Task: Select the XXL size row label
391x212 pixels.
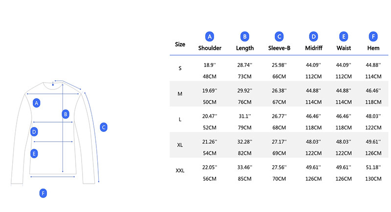Action: point(180,171)
